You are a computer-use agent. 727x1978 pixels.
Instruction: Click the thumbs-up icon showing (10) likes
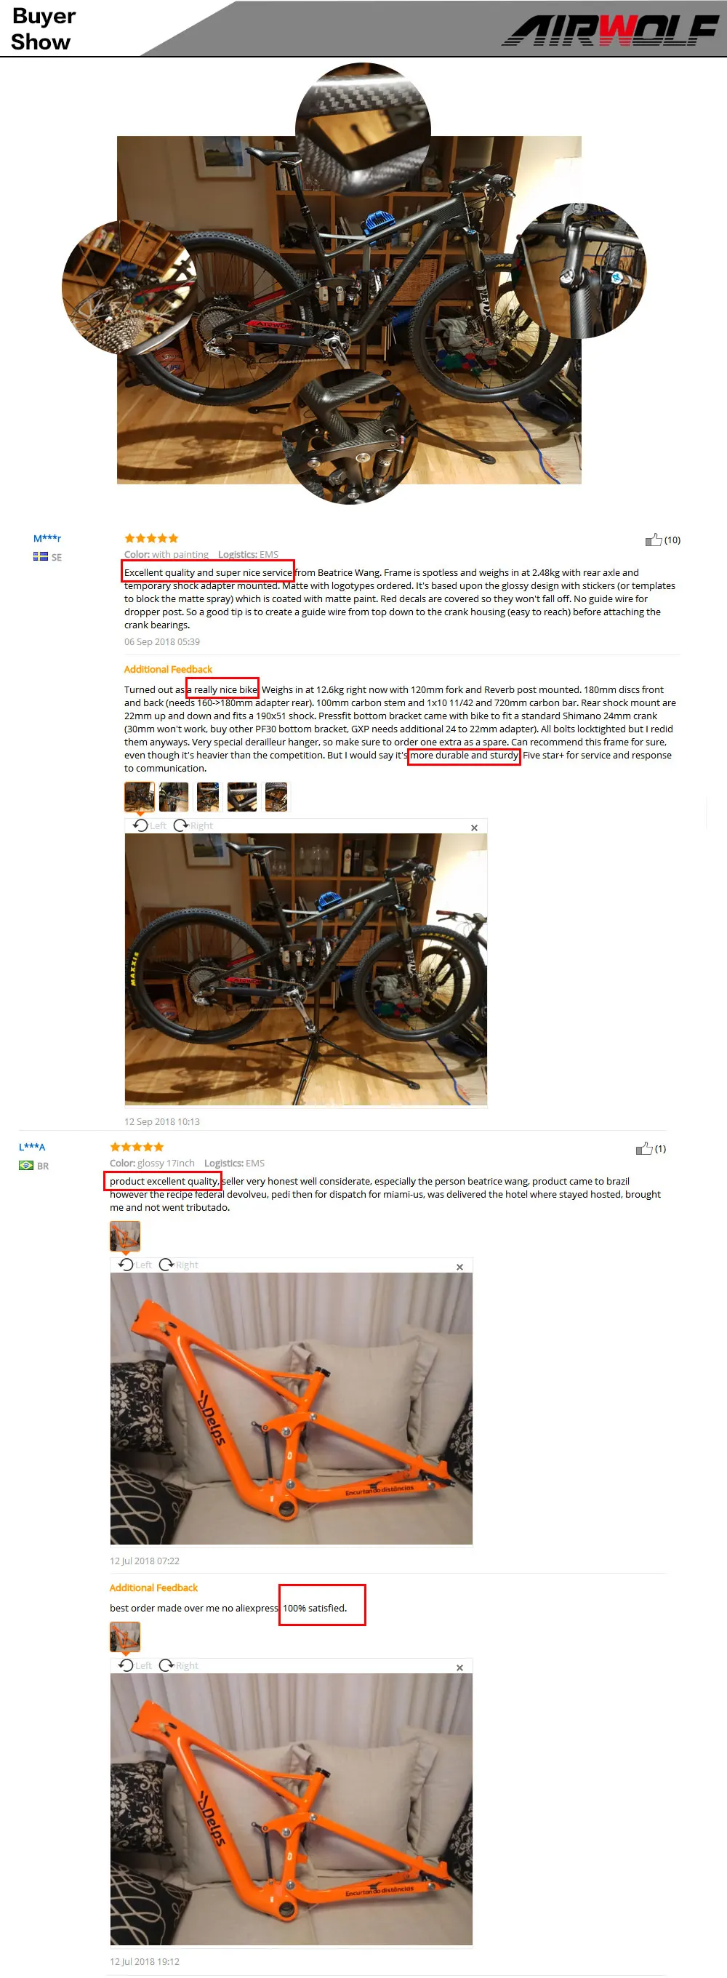[654, 540]
